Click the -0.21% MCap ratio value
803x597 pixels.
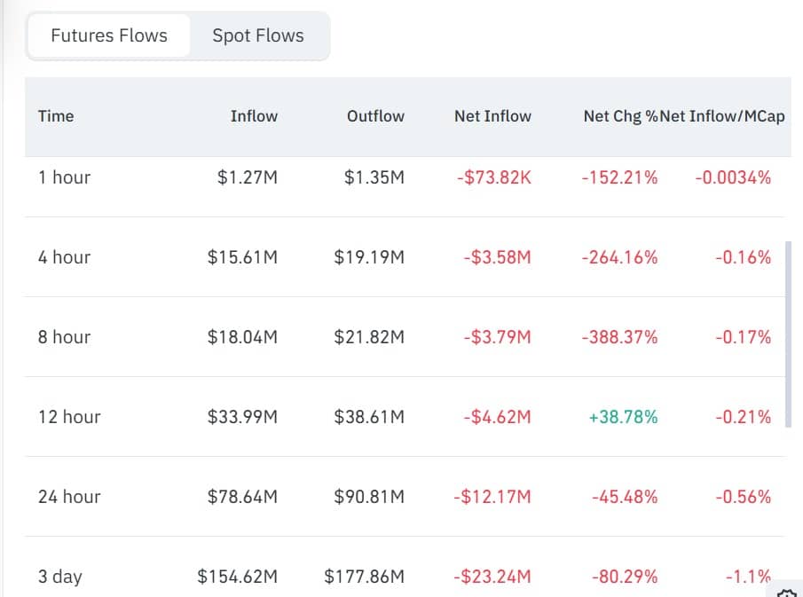coord(743,417)
